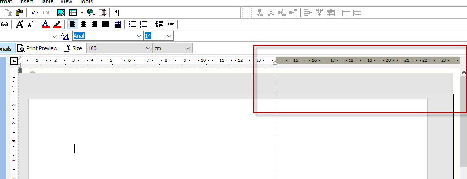Image resolution: width=467 pixels, height=179 pixels.
Task: Increase font size with large A icon
Action: pyautogui.click(x=20, y=24)
